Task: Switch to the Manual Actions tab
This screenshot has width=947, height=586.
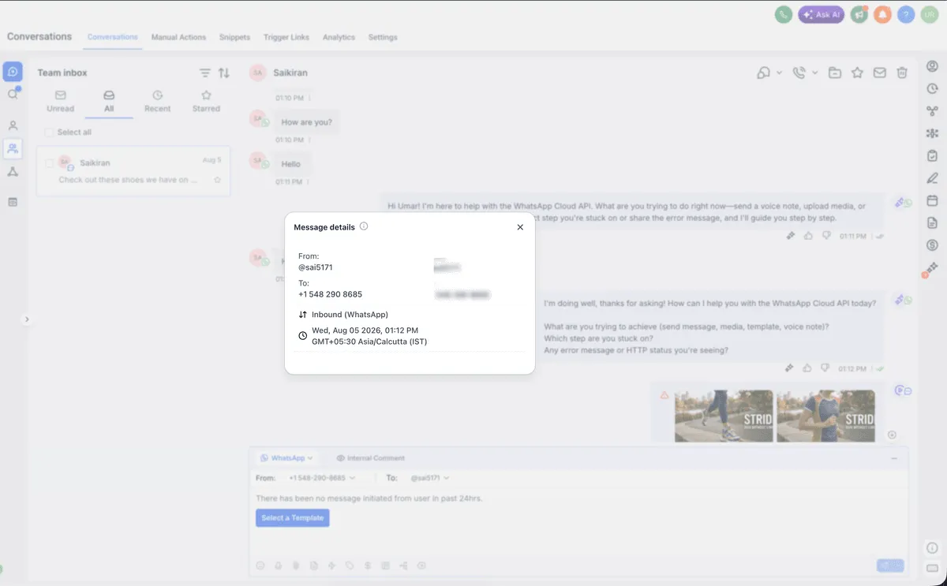Action: pyautogui.click(x=178, y=37)
